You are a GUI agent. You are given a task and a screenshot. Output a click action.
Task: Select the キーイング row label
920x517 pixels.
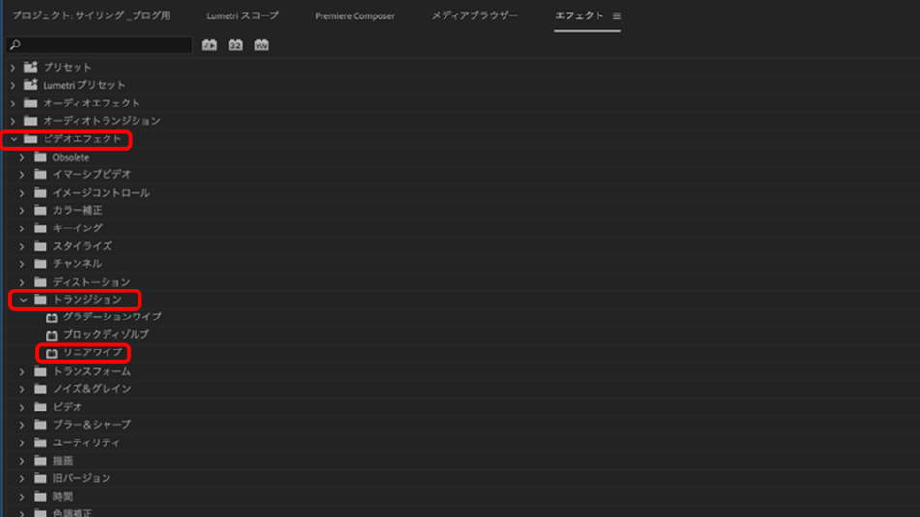pos(77,228)
